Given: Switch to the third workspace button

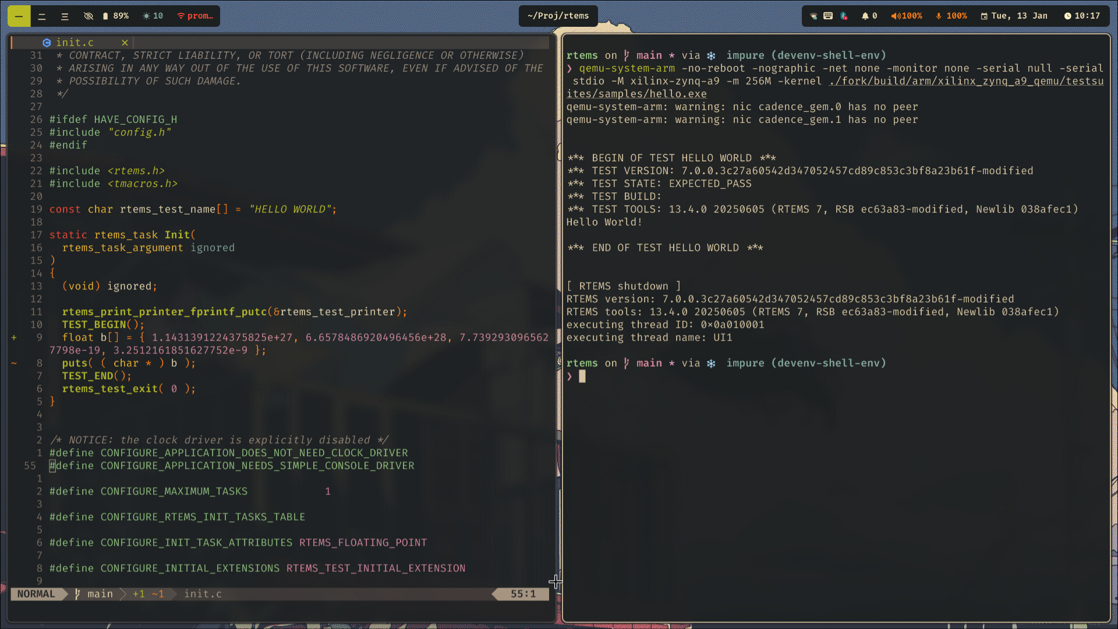Looking at the screenshot, I should [65, 16].
